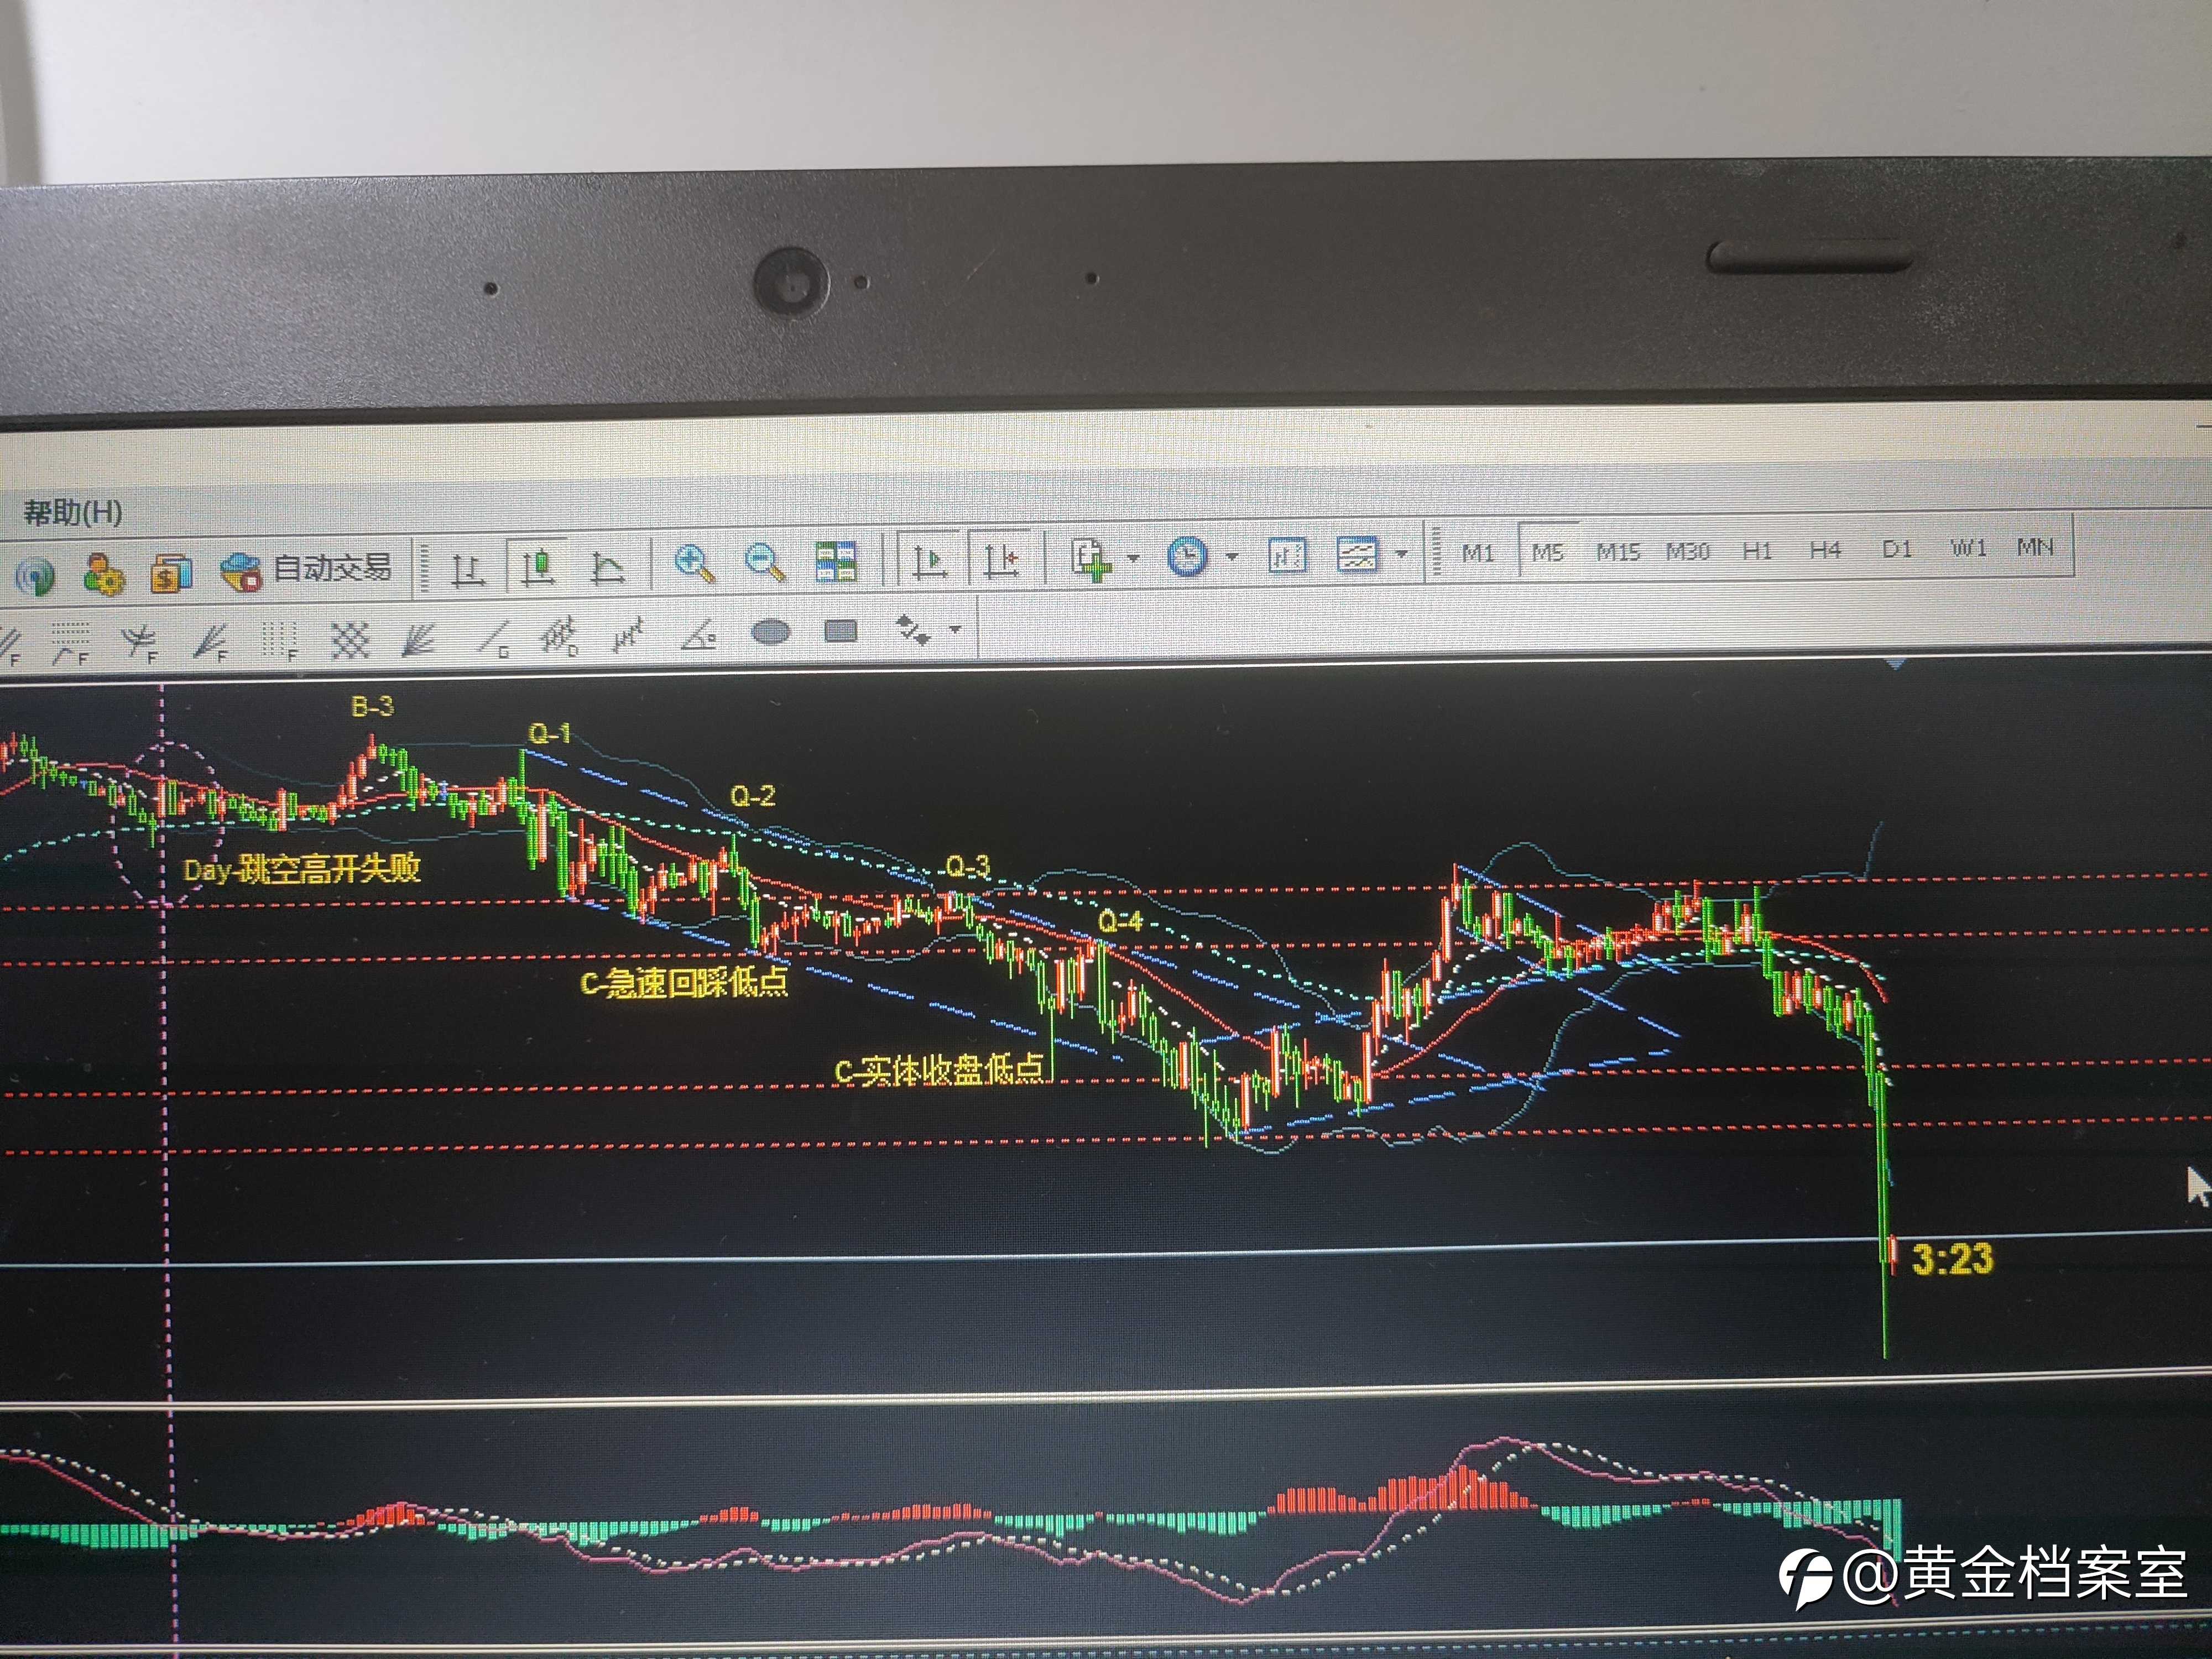Toggle the 自动交易 AutoTrading button
Screen dimensions: 2212x1659
pyautogui.click(x=306, y=570)
